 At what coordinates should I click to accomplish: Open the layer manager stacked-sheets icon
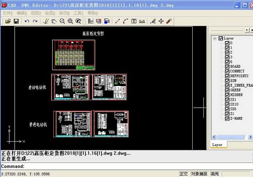91,21
